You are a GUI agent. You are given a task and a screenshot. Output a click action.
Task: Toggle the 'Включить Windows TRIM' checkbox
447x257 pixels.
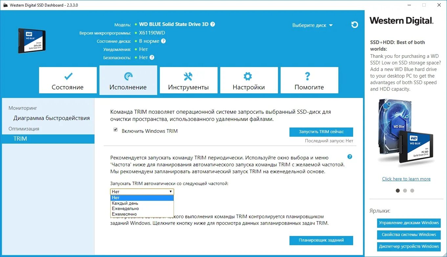point(116,130)
